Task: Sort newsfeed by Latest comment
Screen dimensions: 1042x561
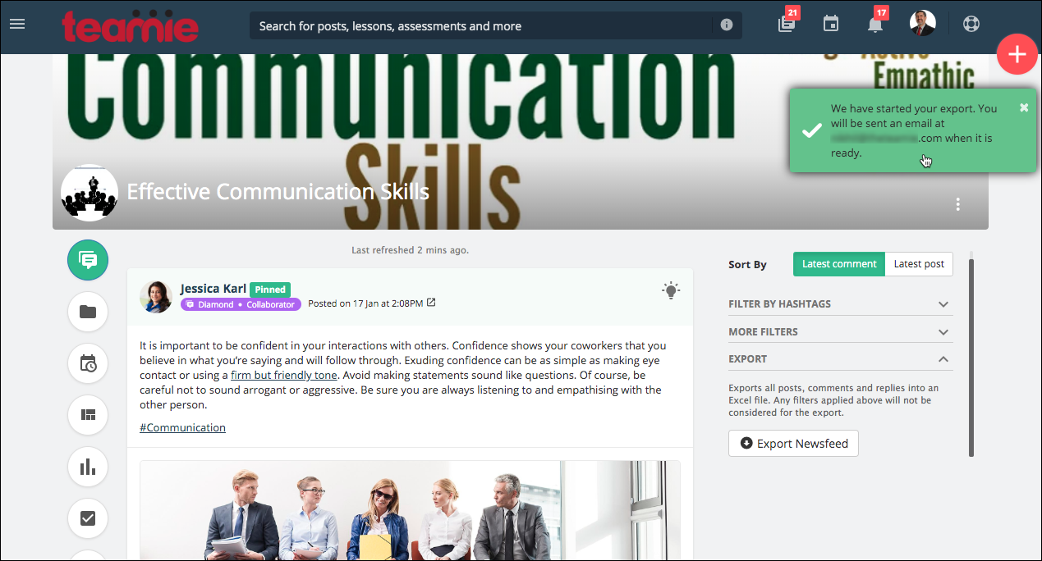Action: click(839, 264)
